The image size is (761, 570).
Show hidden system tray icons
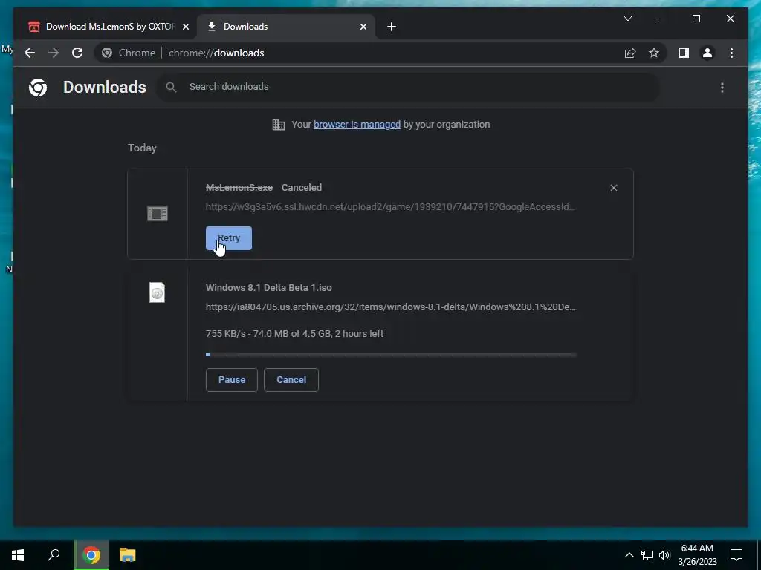coord(629,555)
